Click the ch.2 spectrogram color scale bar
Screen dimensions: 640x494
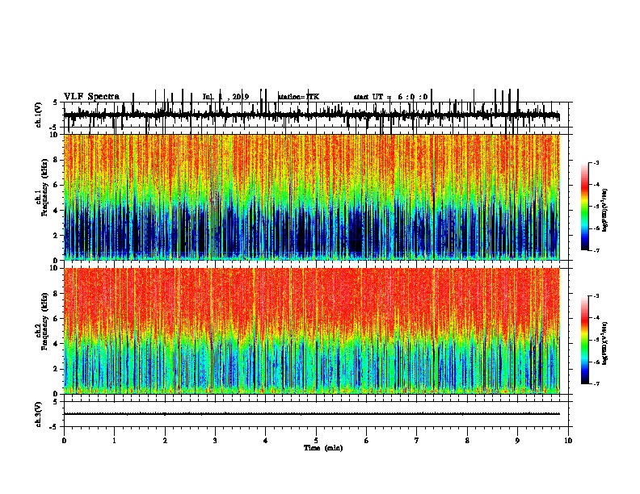coord(585,340)
